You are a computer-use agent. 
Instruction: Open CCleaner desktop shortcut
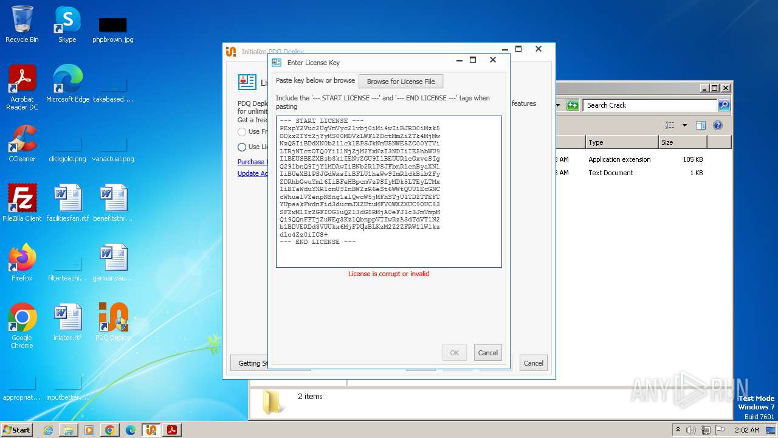(x=22, y=144)
